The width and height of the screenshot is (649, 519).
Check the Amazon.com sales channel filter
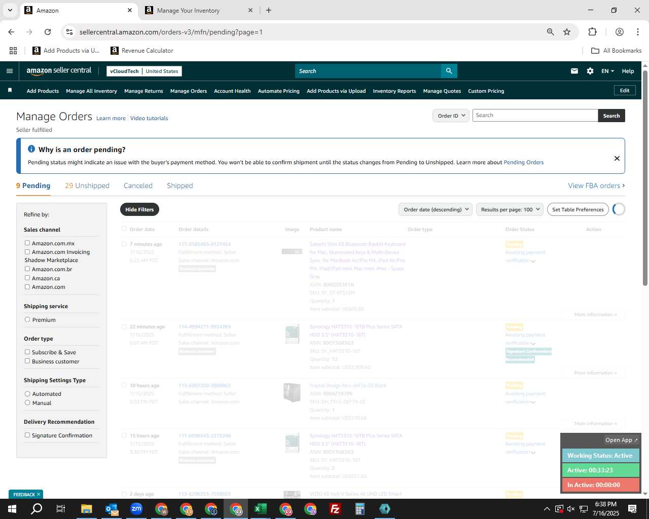click(x=27, y=286)
